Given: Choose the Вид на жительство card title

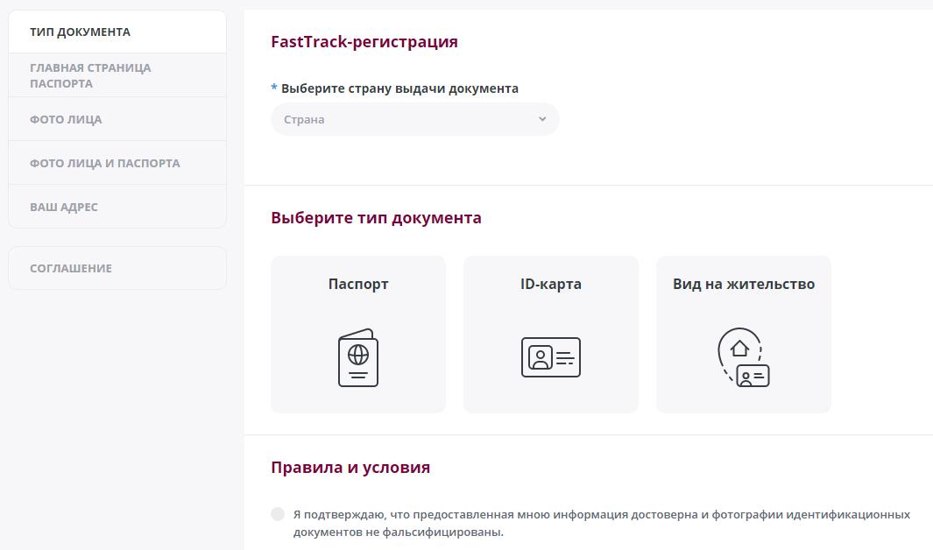Looking at the screenshot, I should [x=744, y=285].
